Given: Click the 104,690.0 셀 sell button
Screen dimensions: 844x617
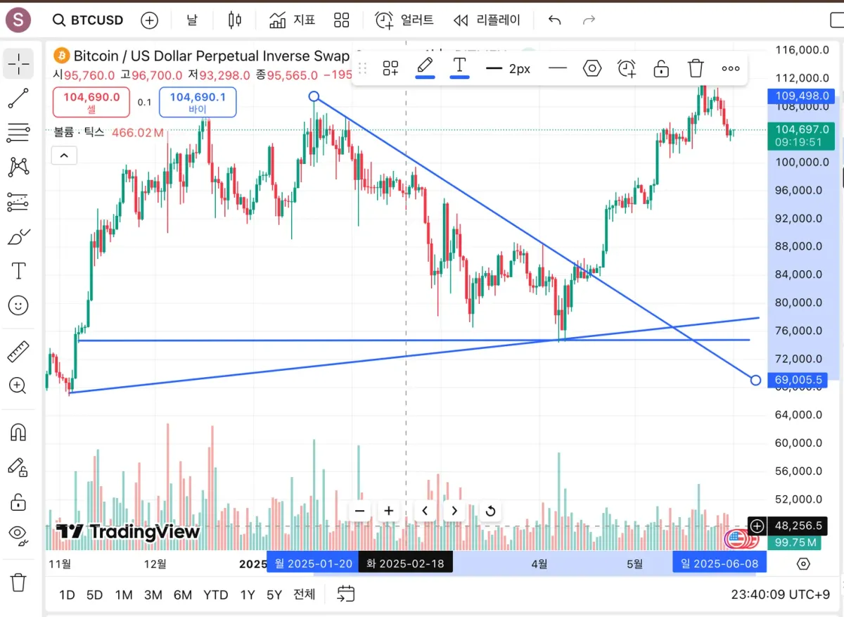Looking at the screenshot, I should coord(91,102).
